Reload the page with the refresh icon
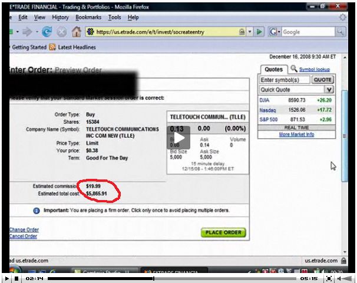Screen dimensions: 357x283 tap(47, 32)
